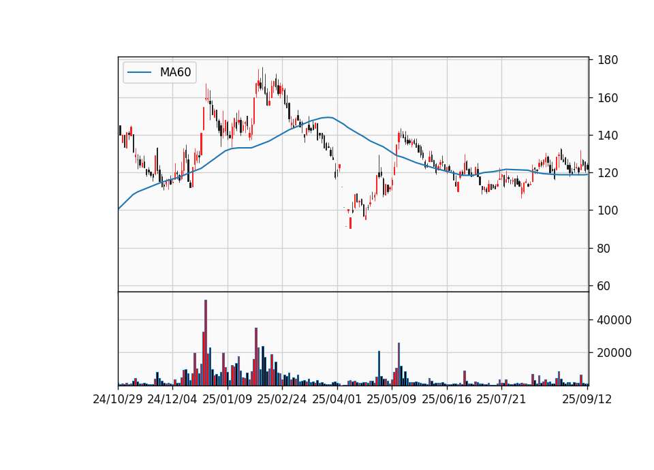Click the 20000 volume axis label

[614, 353]
